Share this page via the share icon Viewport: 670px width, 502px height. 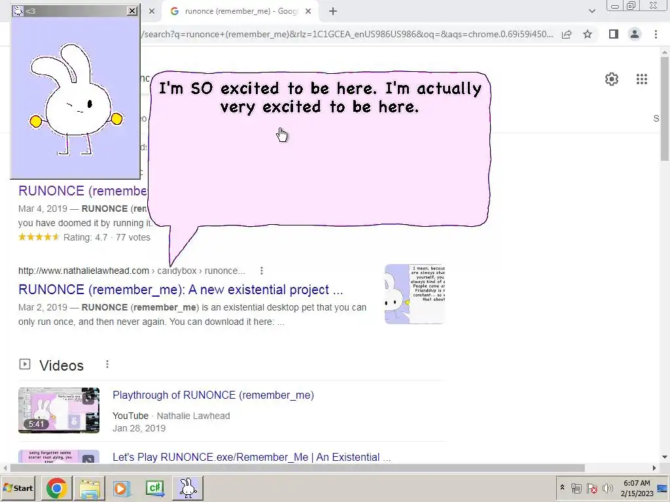pyautogui.click(x=567, y=34)
